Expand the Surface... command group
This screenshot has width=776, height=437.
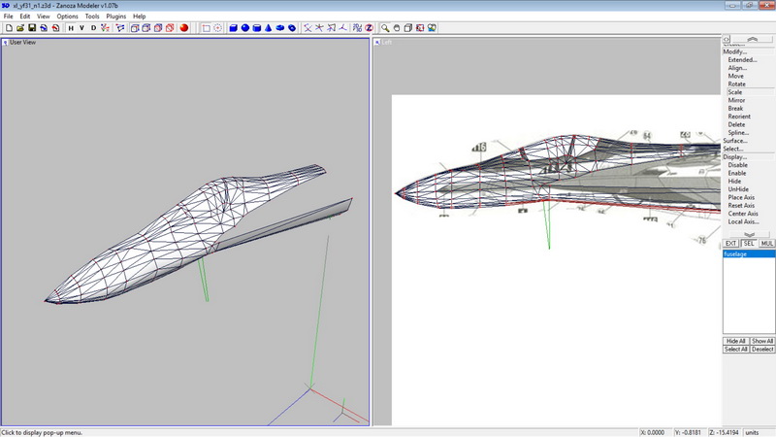734,141
